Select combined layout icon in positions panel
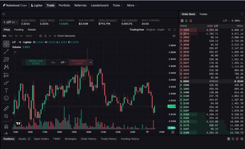Viewport: 245px width, 149px height. (x=228, y=139)
